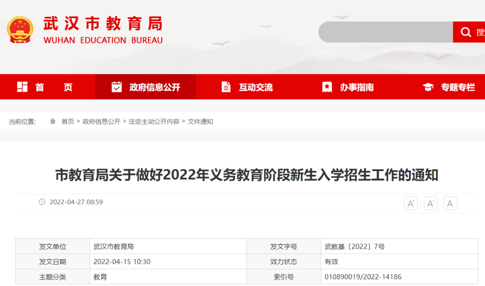Open the 互动交流 navigation tab

(247, 87)
